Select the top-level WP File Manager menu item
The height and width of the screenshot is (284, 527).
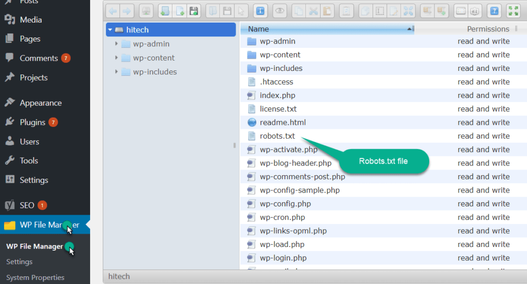[x=45, y=224]
